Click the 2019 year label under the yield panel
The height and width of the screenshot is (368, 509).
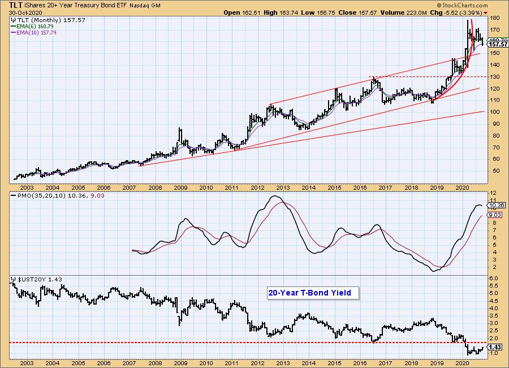point(437,363)
